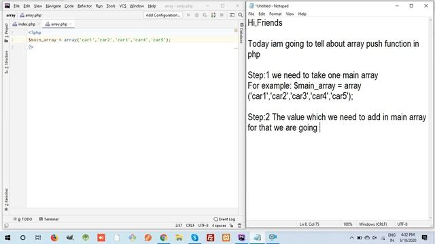Viewport: 435px width, 244px height.
Task: Open PhpStorm Edit menu
Action: 27,6
